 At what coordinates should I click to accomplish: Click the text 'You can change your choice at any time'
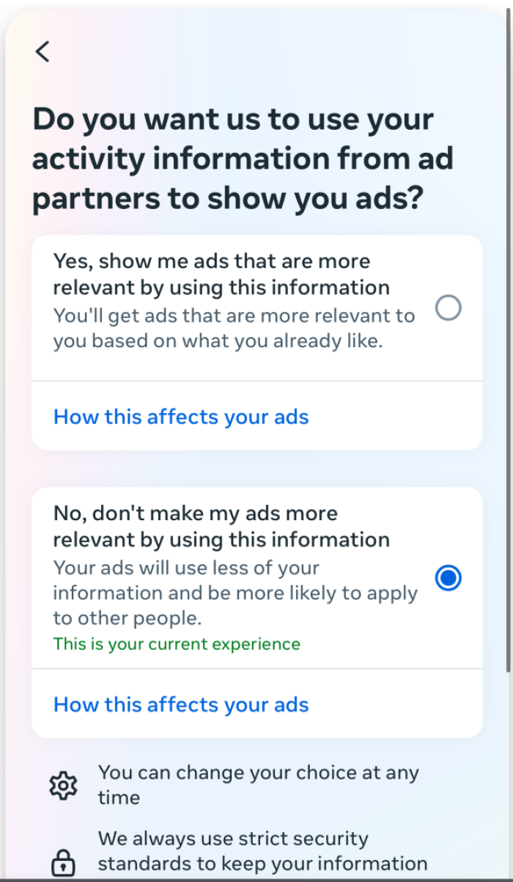coord(258,784)
